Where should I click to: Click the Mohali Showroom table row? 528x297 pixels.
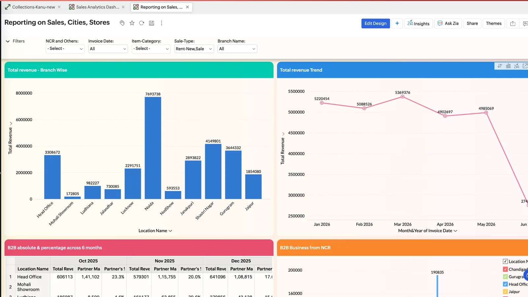[139, 287]
